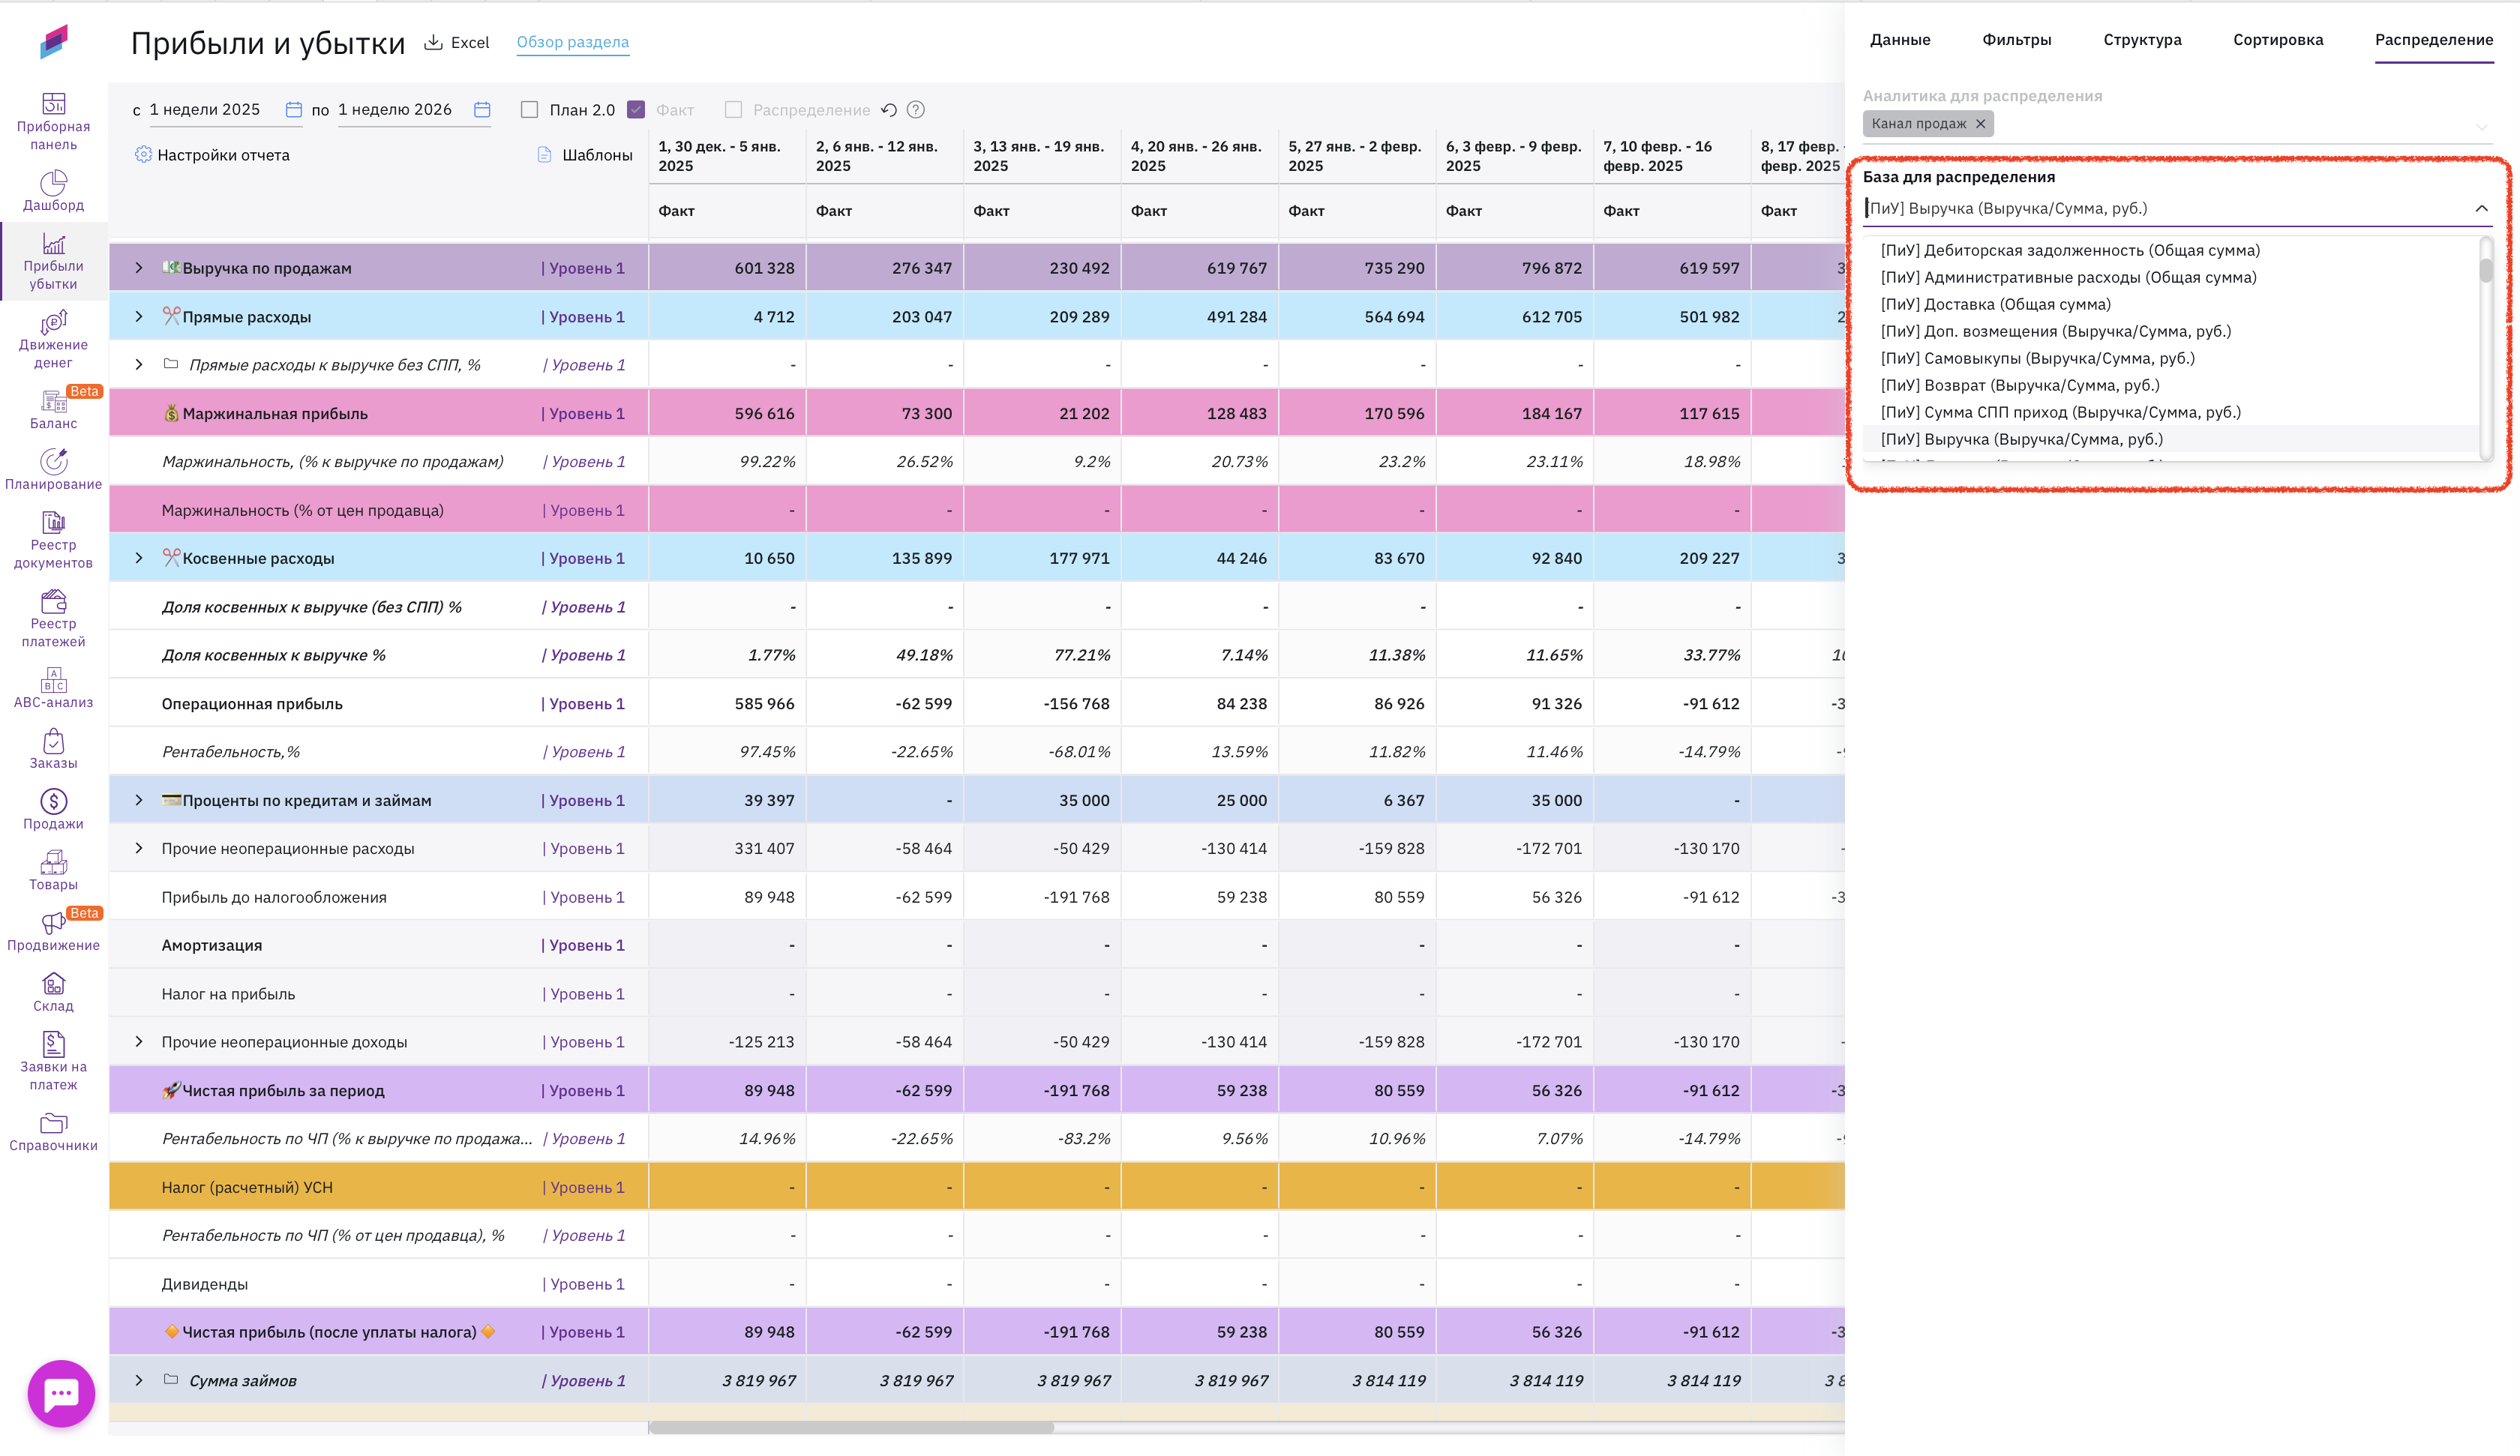The height and width of the screenshot is (1456, 2520).
Task: Enable the План 2.0 checkbox
Action: [530, 110]
